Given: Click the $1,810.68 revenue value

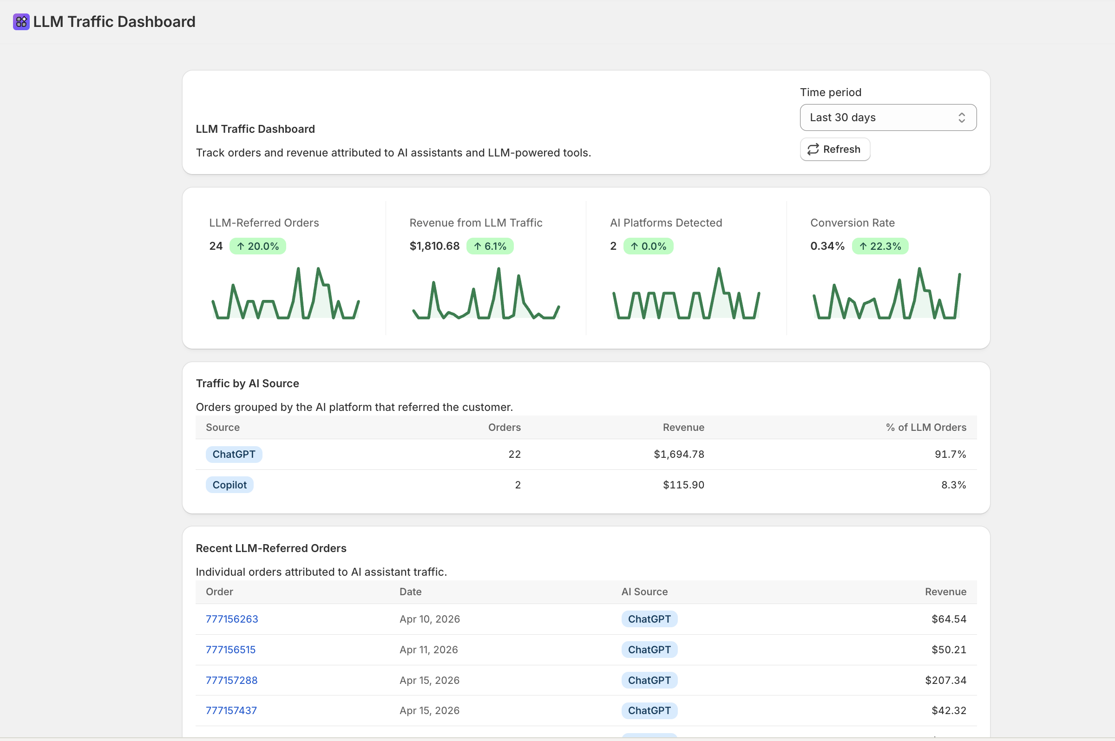Looking at the screenshot, I should click(434, 246).
